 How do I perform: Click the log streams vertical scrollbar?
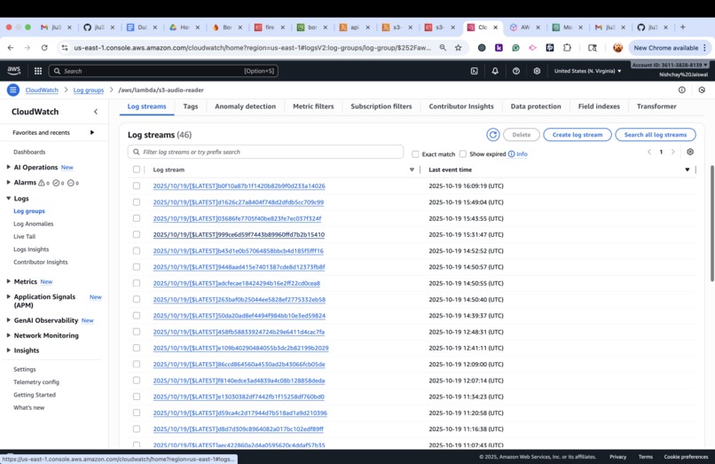pyautogui.click(x=711, y=224)
